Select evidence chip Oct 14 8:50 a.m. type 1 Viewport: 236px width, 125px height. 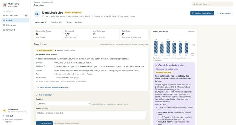tap(88, 67)
